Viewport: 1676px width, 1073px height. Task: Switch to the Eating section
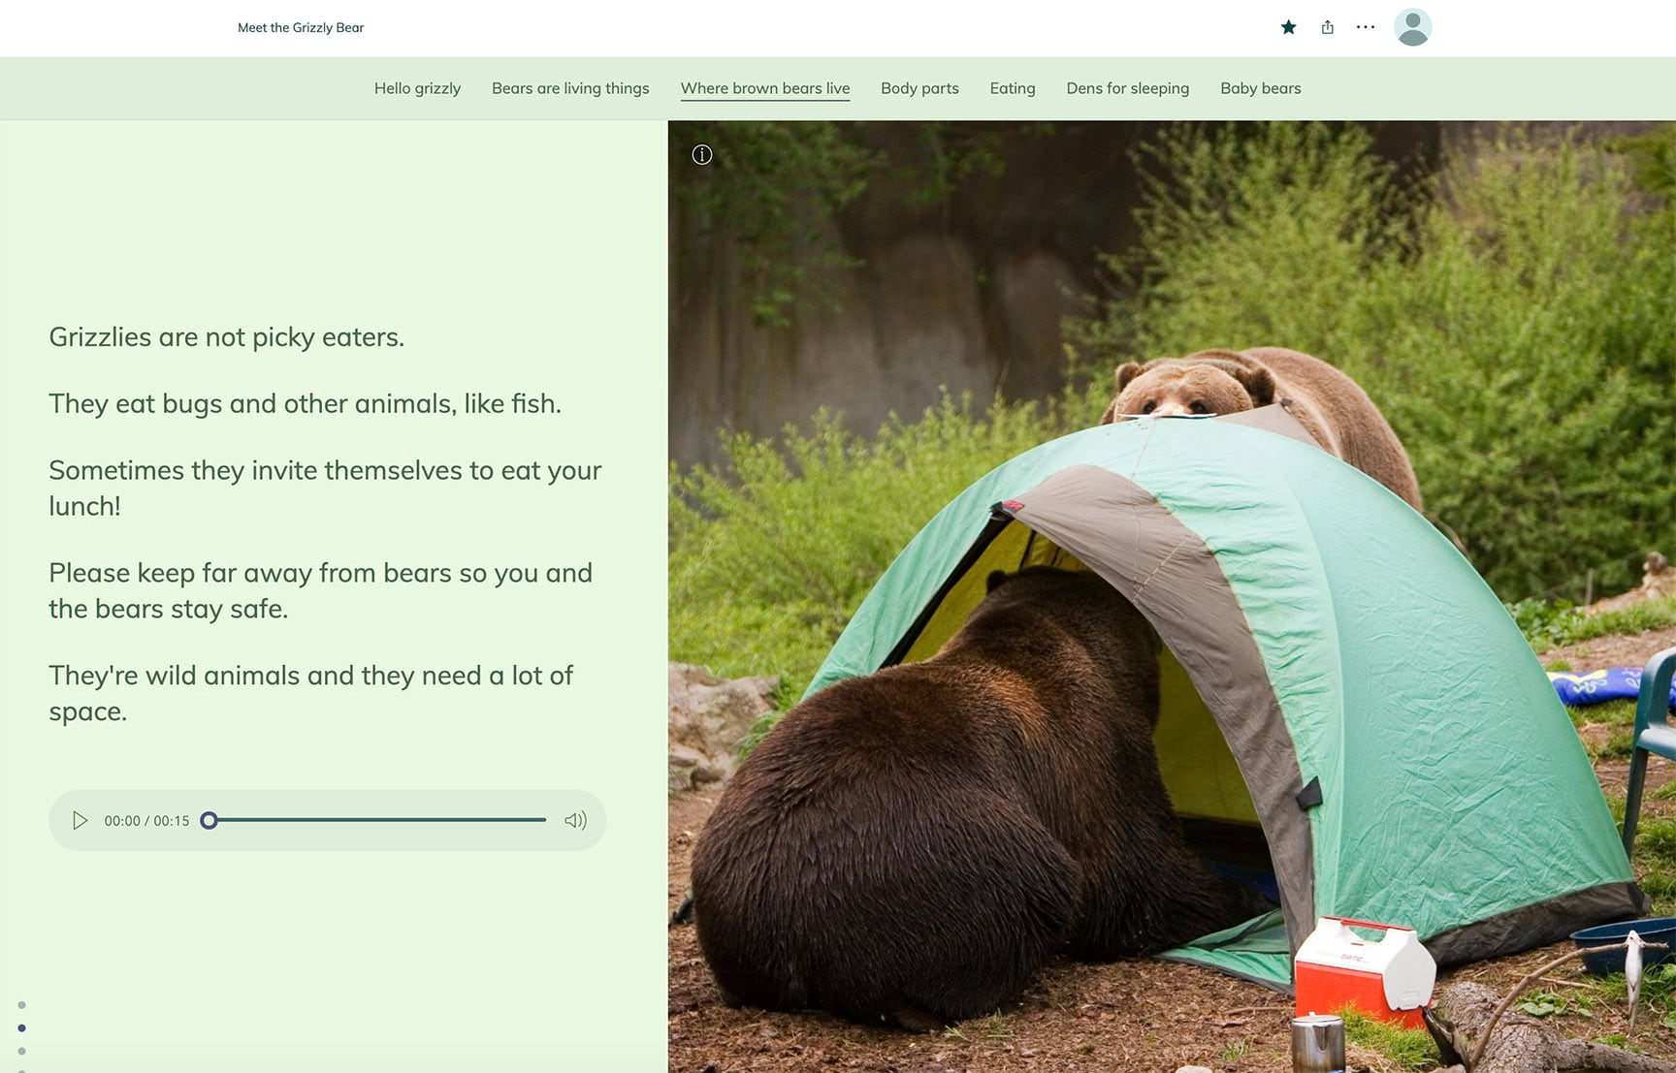[x=1012, y=88]
